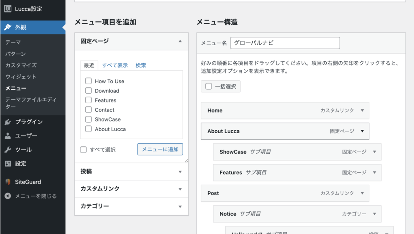Viewport: 414px width, 234px height.
Task: Collapse sidebar with メニューを閉じる arrow icon
Action: 8,196
